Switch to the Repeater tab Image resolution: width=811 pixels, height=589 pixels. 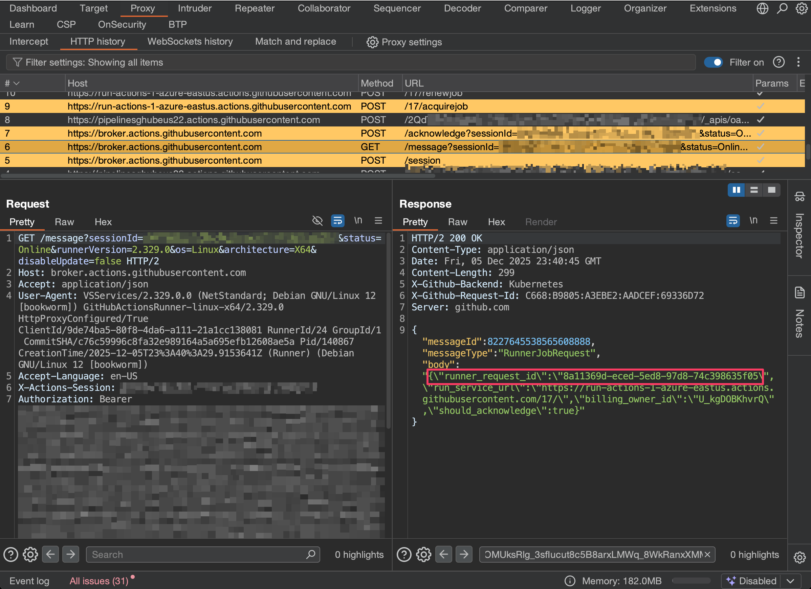(x=254, y=8)
